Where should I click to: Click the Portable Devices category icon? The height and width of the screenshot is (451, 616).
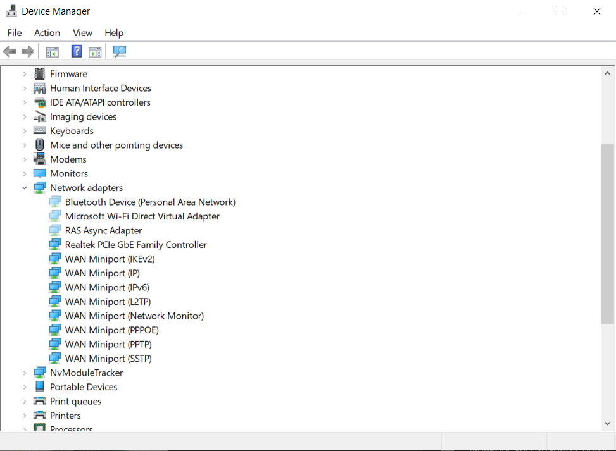click(x=40, y=386)
